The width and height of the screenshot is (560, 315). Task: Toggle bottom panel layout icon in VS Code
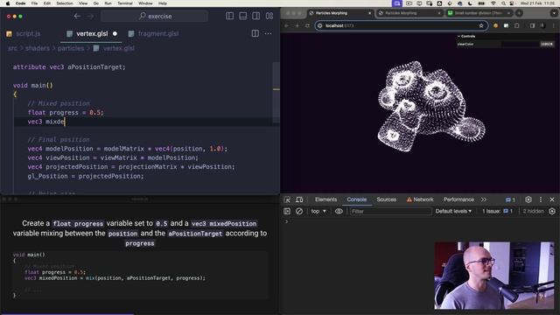click(243, 16)
